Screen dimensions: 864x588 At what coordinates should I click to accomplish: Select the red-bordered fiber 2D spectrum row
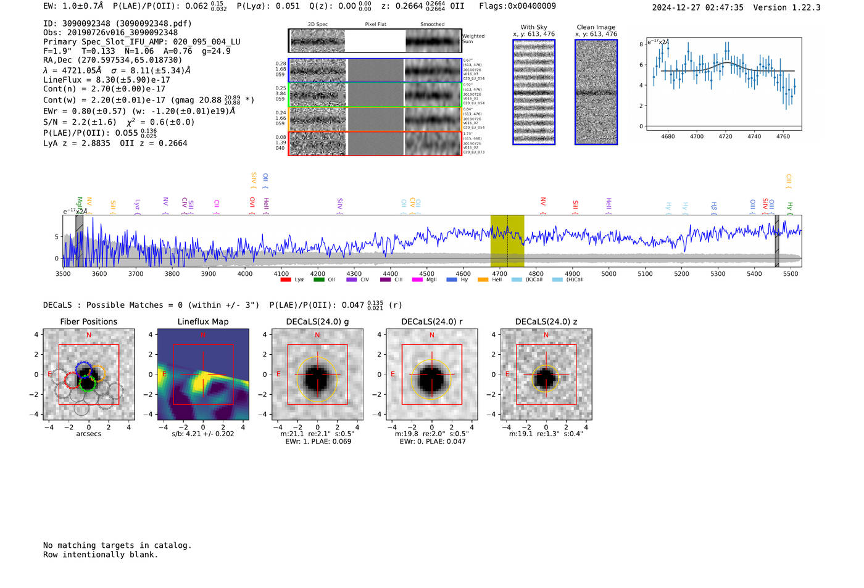pos(375,143)
